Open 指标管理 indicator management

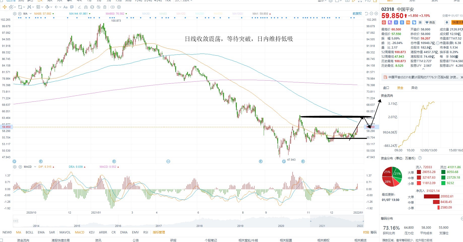pyautogui.click(x=159, y=232)
